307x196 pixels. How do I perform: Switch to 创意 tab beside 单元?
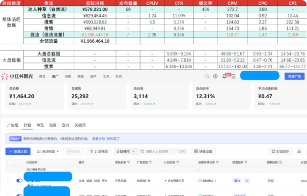[x=53, y=125]
